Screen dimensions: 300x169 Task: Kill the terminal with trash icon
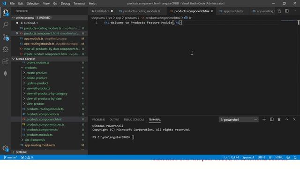tap(279, 119)
